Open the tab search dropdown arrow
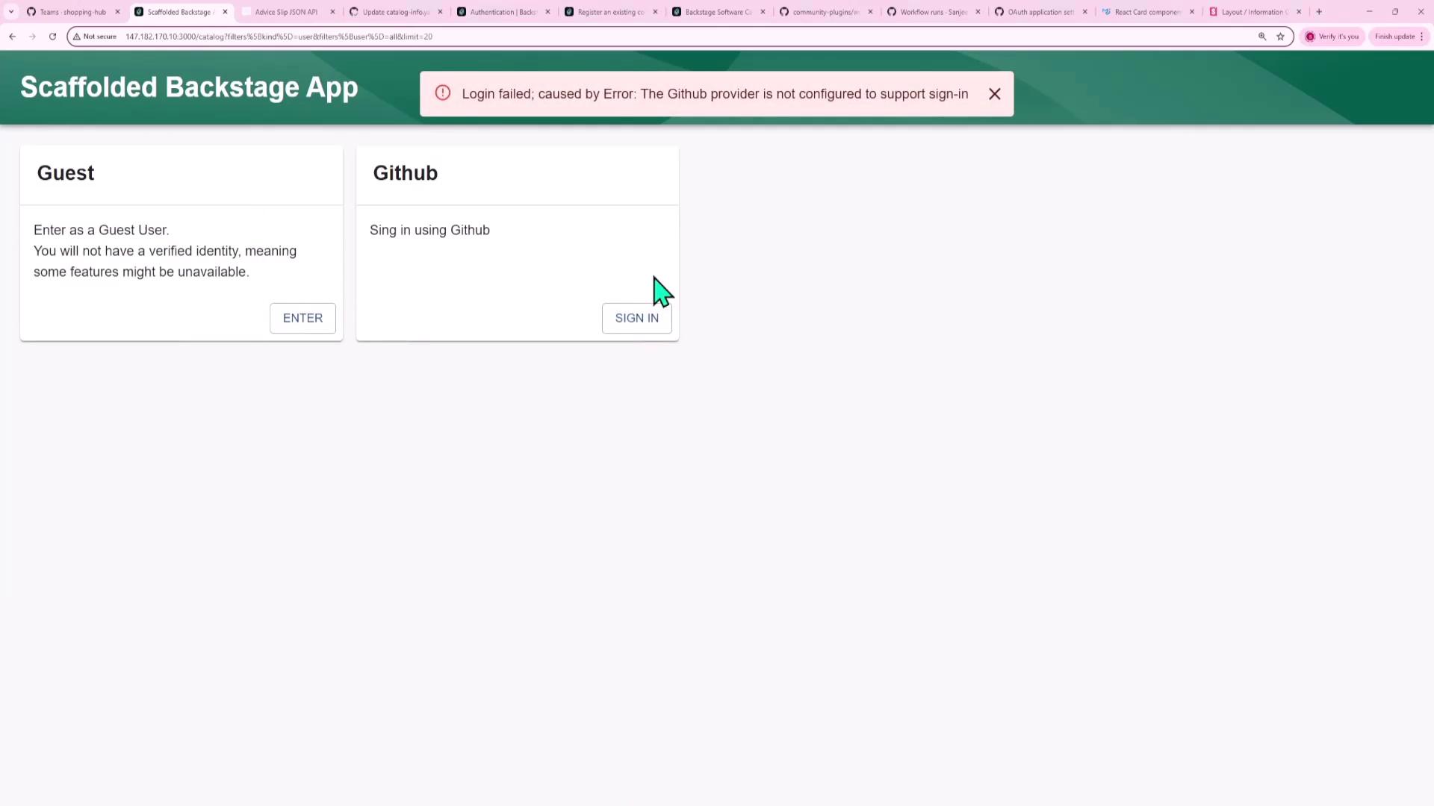Screen dimensions: 1434x806 pos(11,12)
